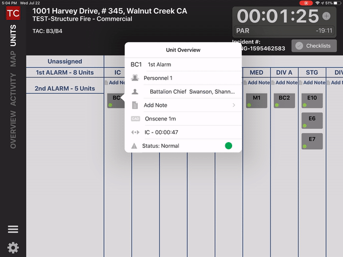Image resolution: width=343 pixels, height=257 pixels.
Task: Click the Add Note document icon in popup
Action: 135,105
